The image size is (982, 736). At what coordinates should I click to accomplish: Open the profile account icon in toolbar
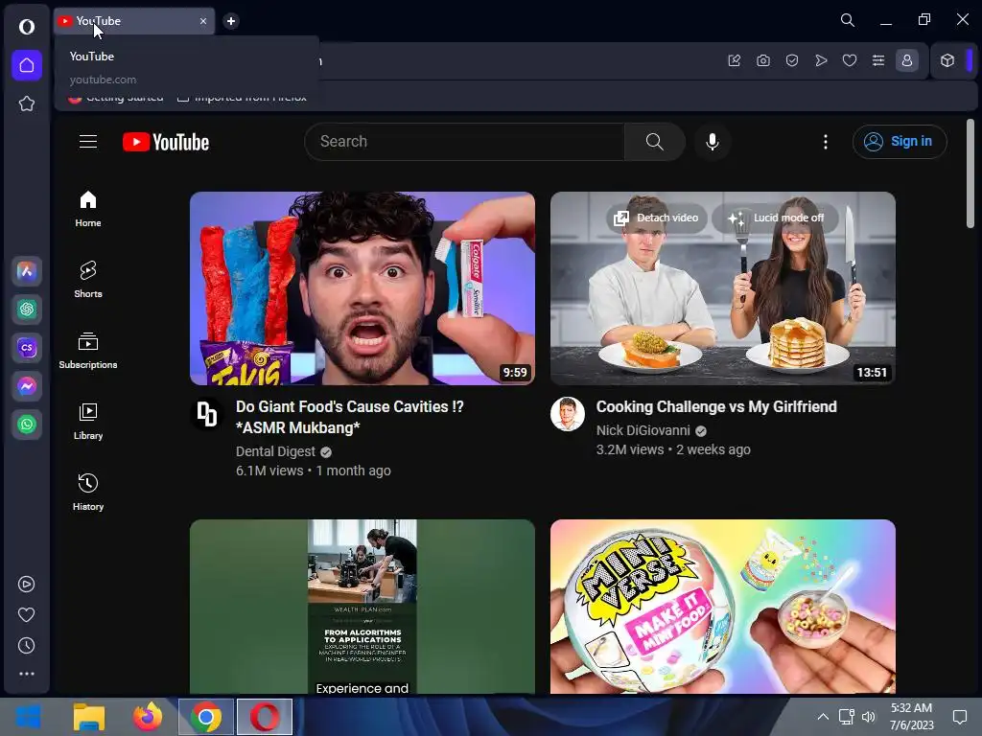pyautogui.click(x=907, y=60)
